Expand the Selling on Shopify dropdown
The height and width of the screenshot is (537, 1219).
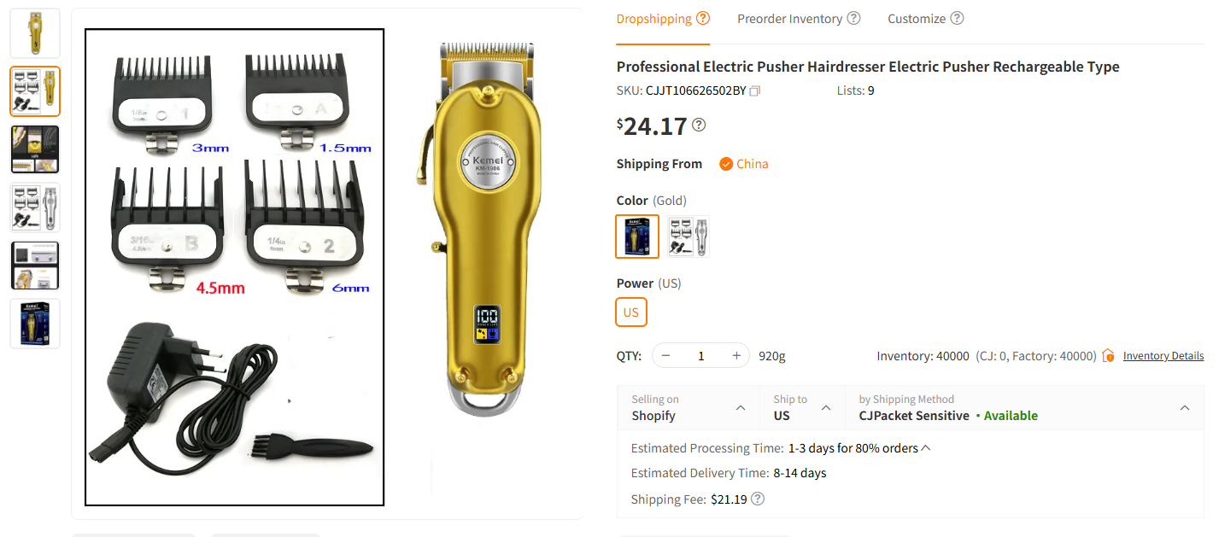(x=741, y=408)
